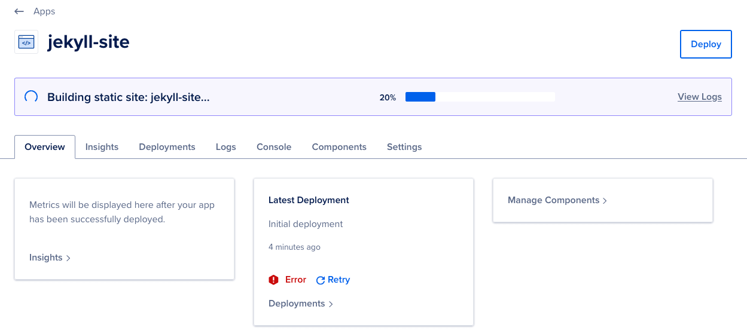Click the chevron after Deployments link
The image size is (747, 331).
pos(331,304)
